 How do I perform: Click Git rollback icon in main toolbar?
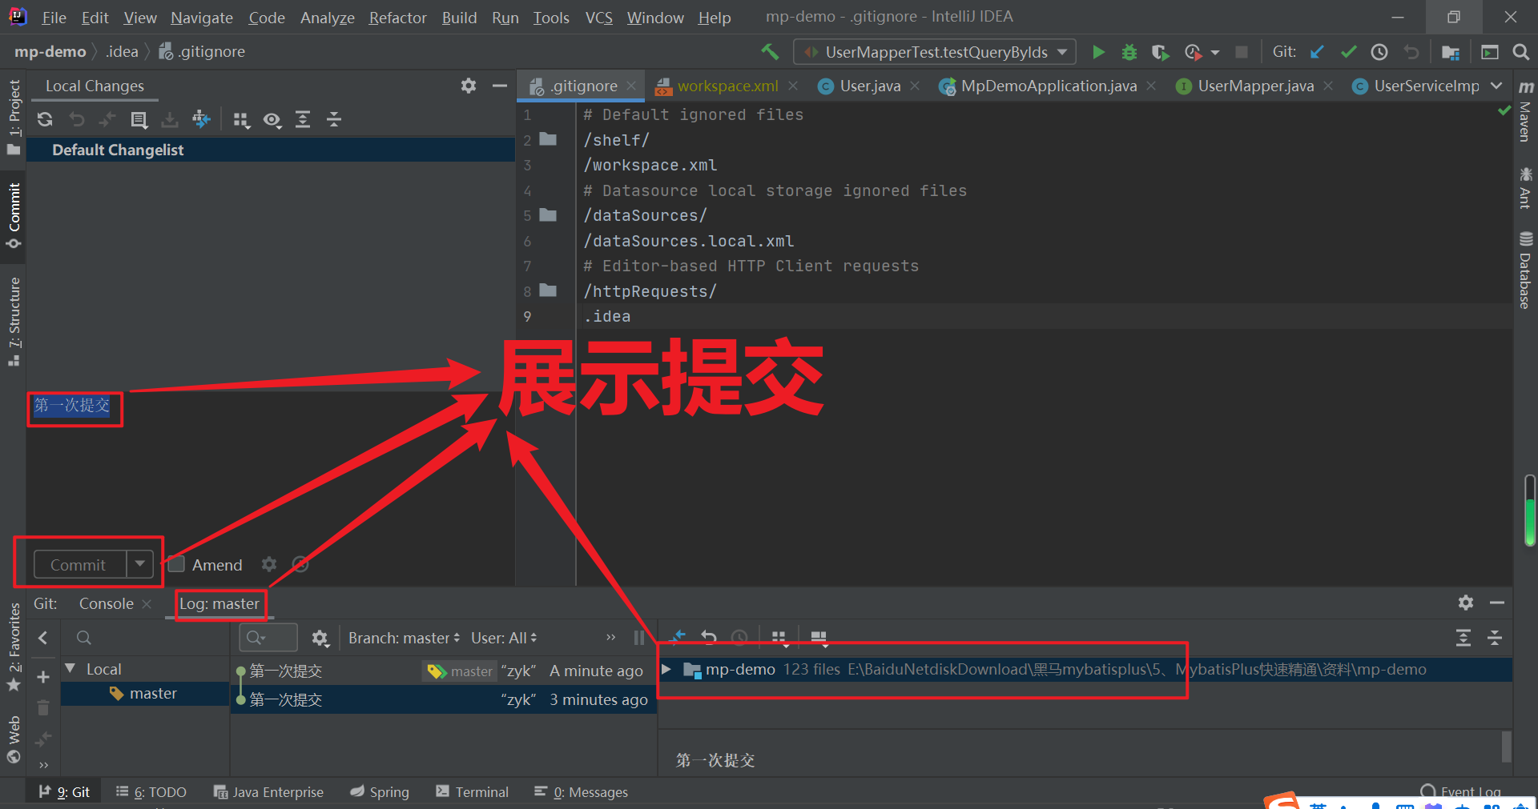tap(1411, 52)
